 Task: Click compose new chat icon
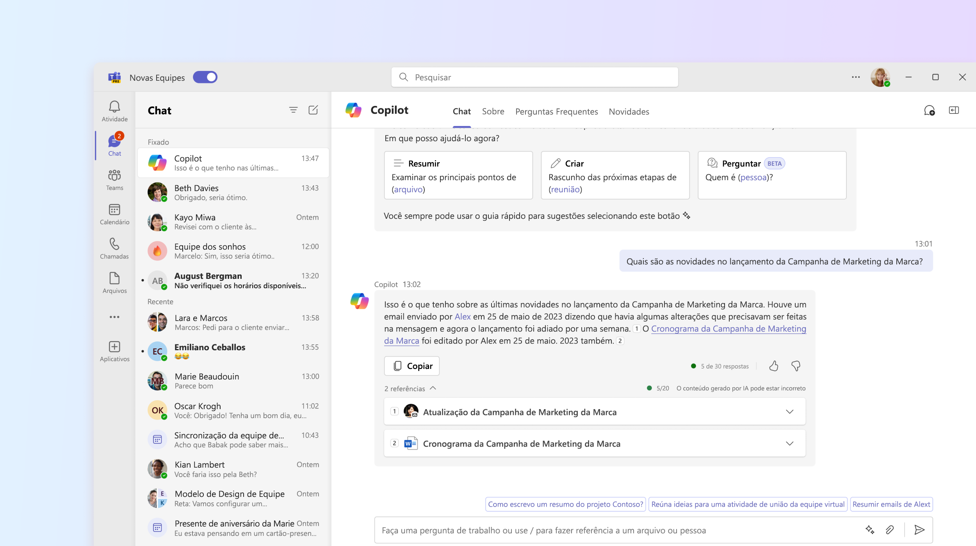click(x=313, y=110)
